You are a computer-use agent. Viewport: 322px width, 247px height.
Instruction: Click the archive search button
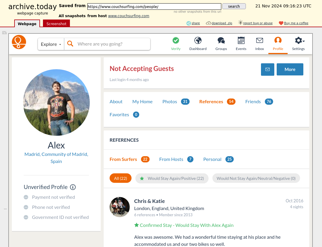tap(234, 6)
